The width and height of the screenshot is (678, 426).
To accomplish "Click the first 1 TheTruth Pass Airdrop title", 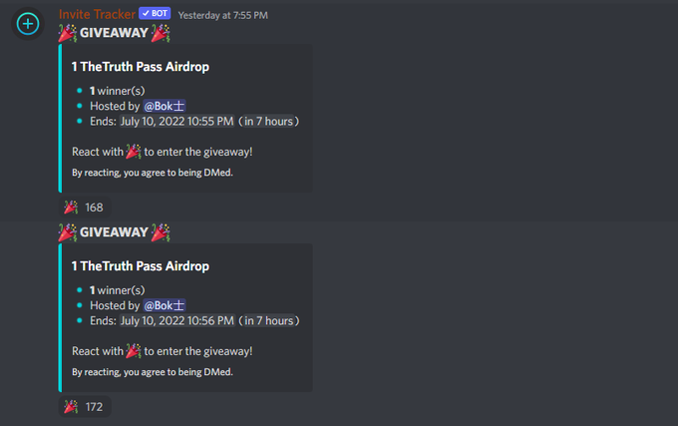I will 141,67.
